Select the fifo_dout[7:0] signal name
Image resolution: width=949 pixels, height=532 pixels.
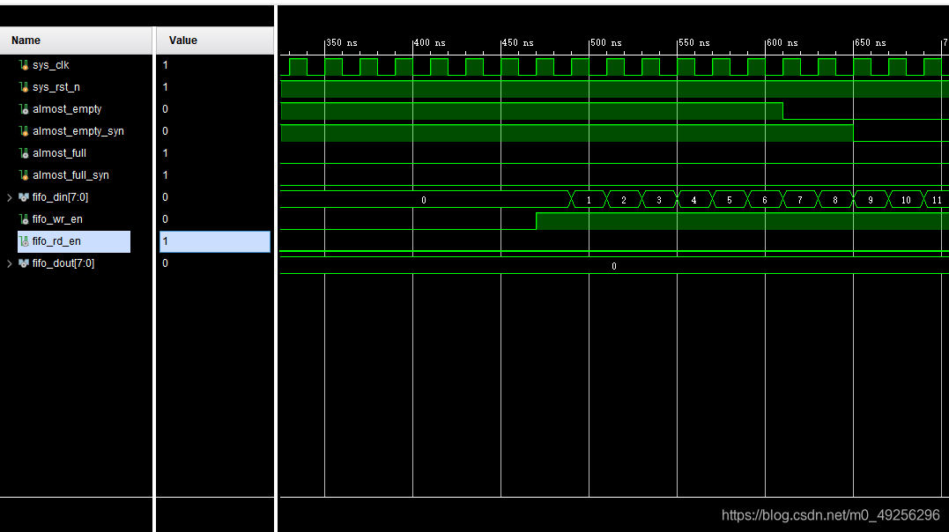pos(63,263)
